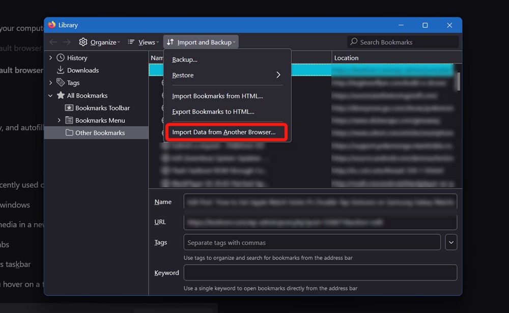Click the forward navigation arrow
Viewport: 509px width, 313px height.
point(67,42)
